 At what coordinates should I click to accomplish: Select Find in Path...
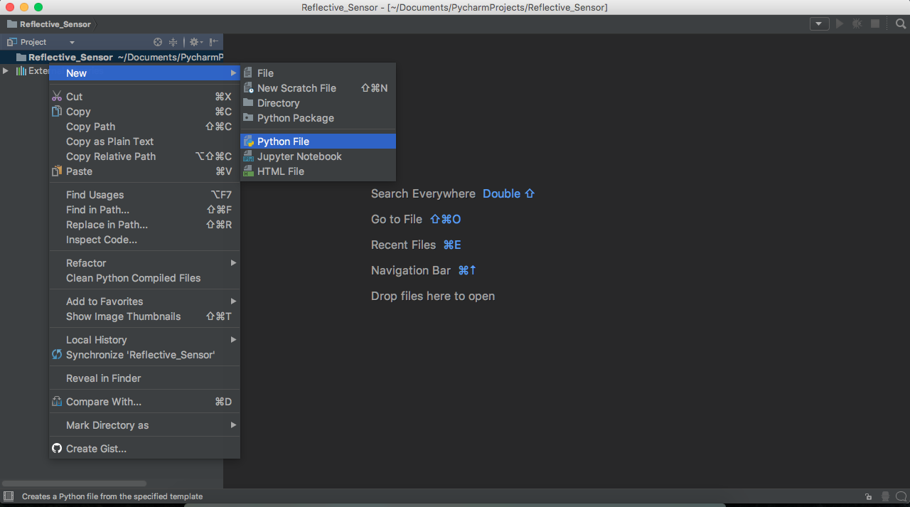click(144, 210)
